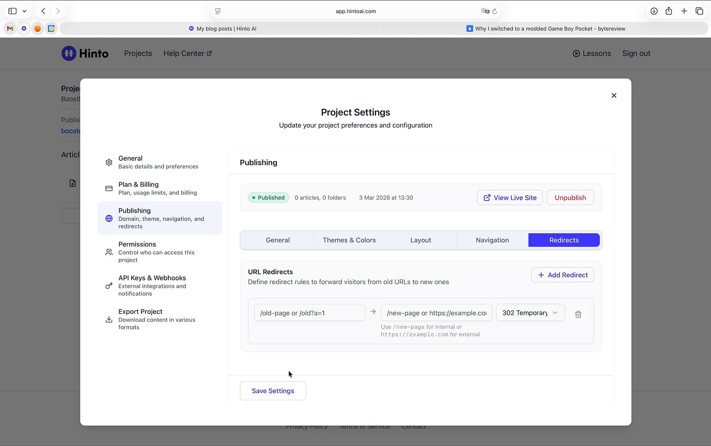Open the pinned Gmail tab
This screenshot has height=446, width=711.
(x=10, y=28)
